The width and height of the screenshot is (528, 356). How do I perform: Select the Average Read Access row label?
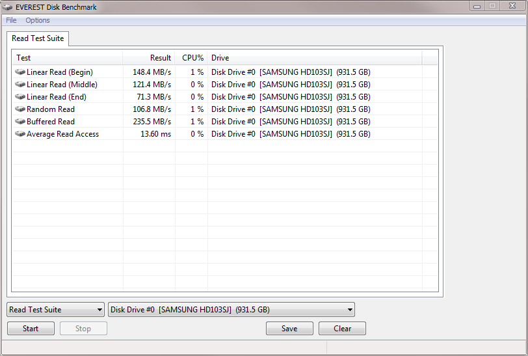(62, 134)
